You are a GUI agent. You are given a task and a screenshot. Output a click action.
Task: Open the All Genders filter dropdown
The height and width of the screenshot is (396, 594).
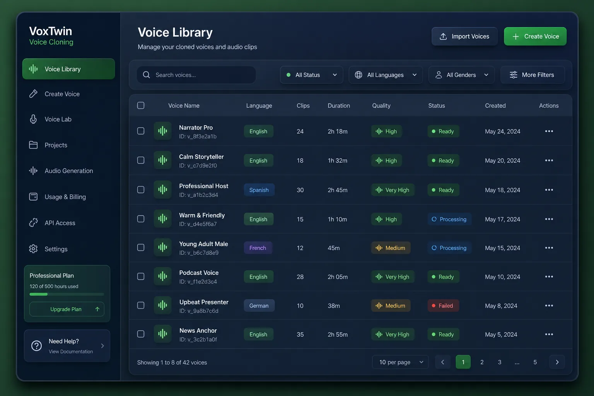[x=461, y=75]
